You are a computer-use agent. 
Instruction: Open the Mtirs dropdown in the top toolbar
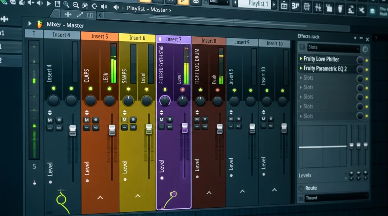point(219,2)
